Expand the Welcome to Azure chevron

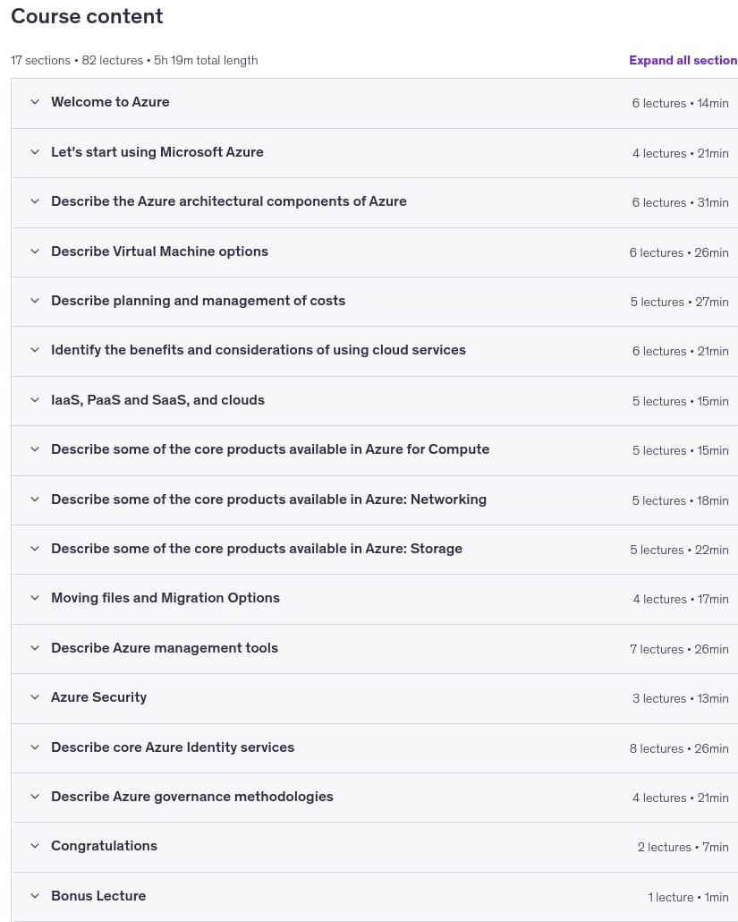(x=35, y=102)
